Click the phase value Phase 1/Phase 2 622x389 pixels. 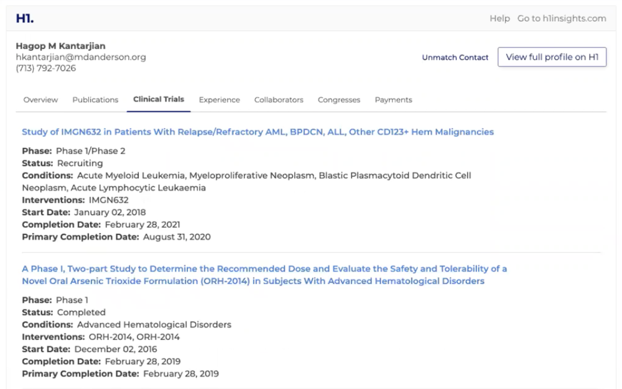pyautogui.click(x=90, y=151)
